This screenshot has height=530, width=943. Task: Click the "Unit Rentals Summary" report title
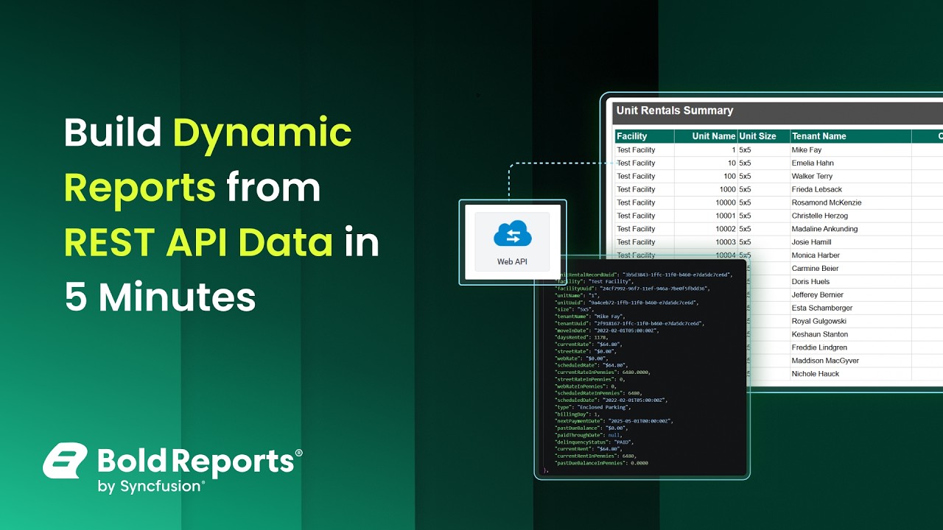click(x=675, y=110)
